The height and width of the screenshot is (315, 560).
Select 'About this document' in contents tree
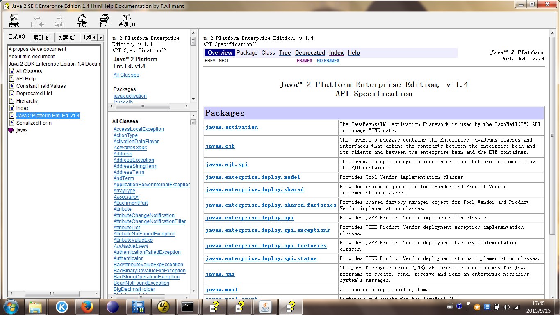(x=32, y=57)
